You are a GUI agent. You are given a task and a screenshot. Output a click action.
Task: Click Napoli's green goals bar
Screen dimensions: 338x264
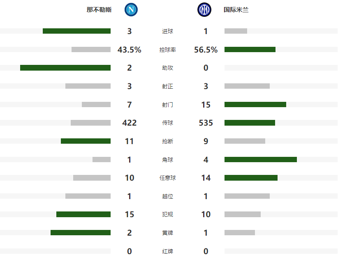[76, 31]
